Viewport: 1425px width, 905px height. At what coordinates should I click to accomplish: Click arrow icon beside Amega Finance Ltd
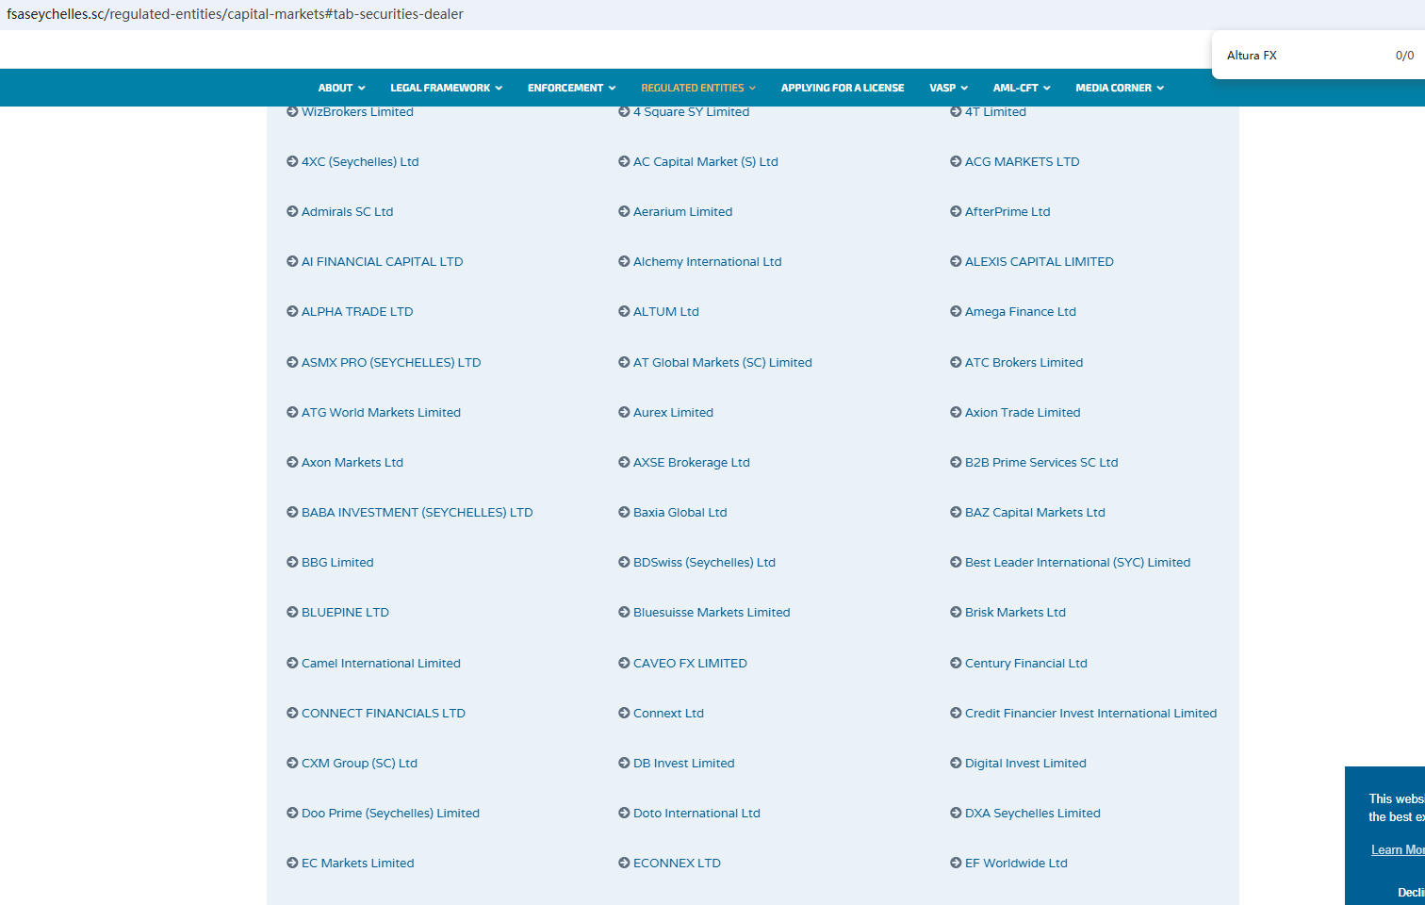click(x=956, y=311)
